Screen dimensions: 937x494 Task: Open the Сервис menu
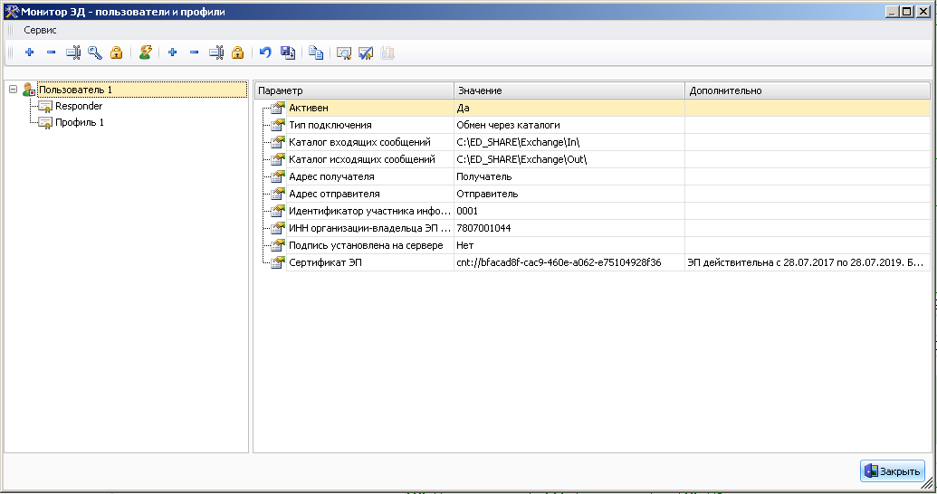tap(40, 30)
